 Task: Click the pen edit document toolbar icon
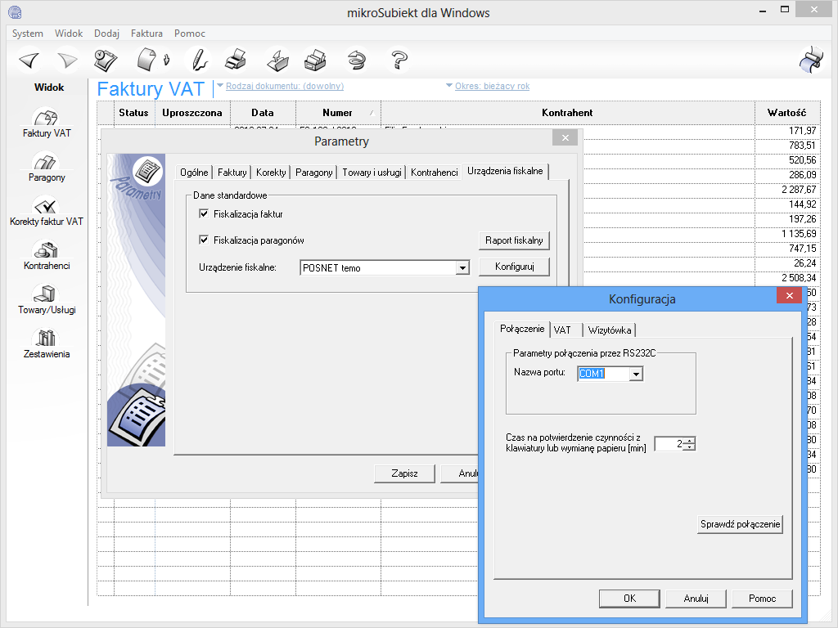pyautogui.click(x=196, y=60)
